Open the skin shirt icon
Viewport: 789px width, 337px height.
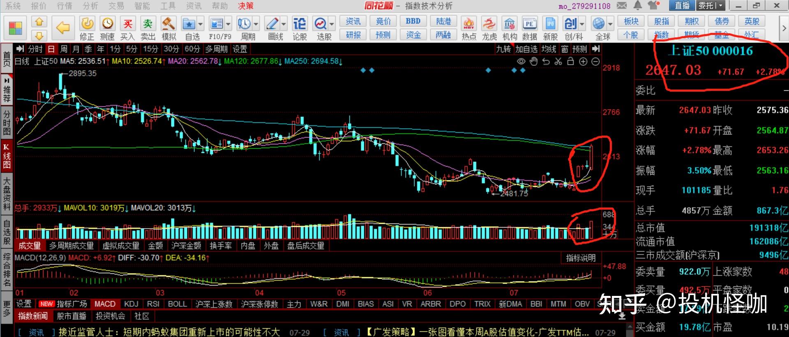click(654, 5)
